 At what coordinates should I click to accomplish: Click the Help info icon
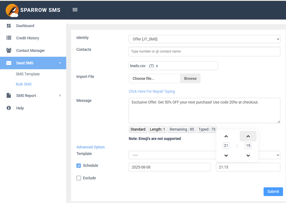9,108
